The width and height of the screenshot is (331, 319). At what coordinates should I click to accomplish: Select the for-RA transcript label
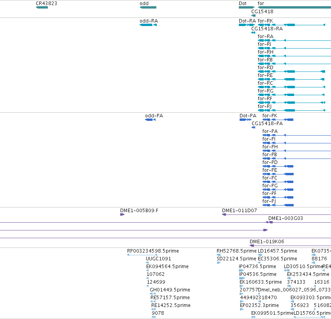pyautogui.click(x=266, y=37)
